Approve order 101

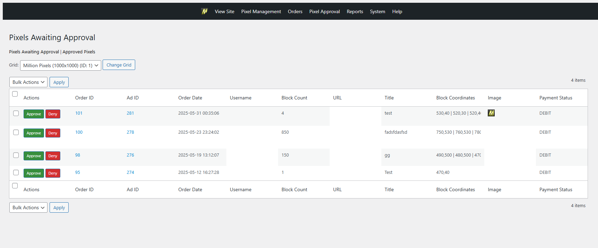coord(34,114)
